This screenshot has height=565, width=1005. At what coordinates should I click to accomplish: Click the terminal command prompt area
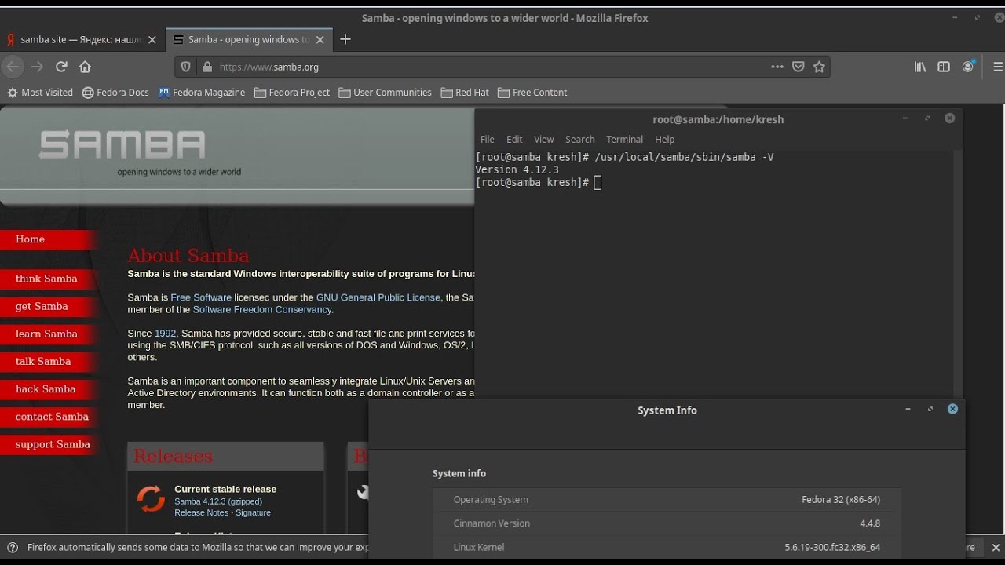(x=598, y=182)
